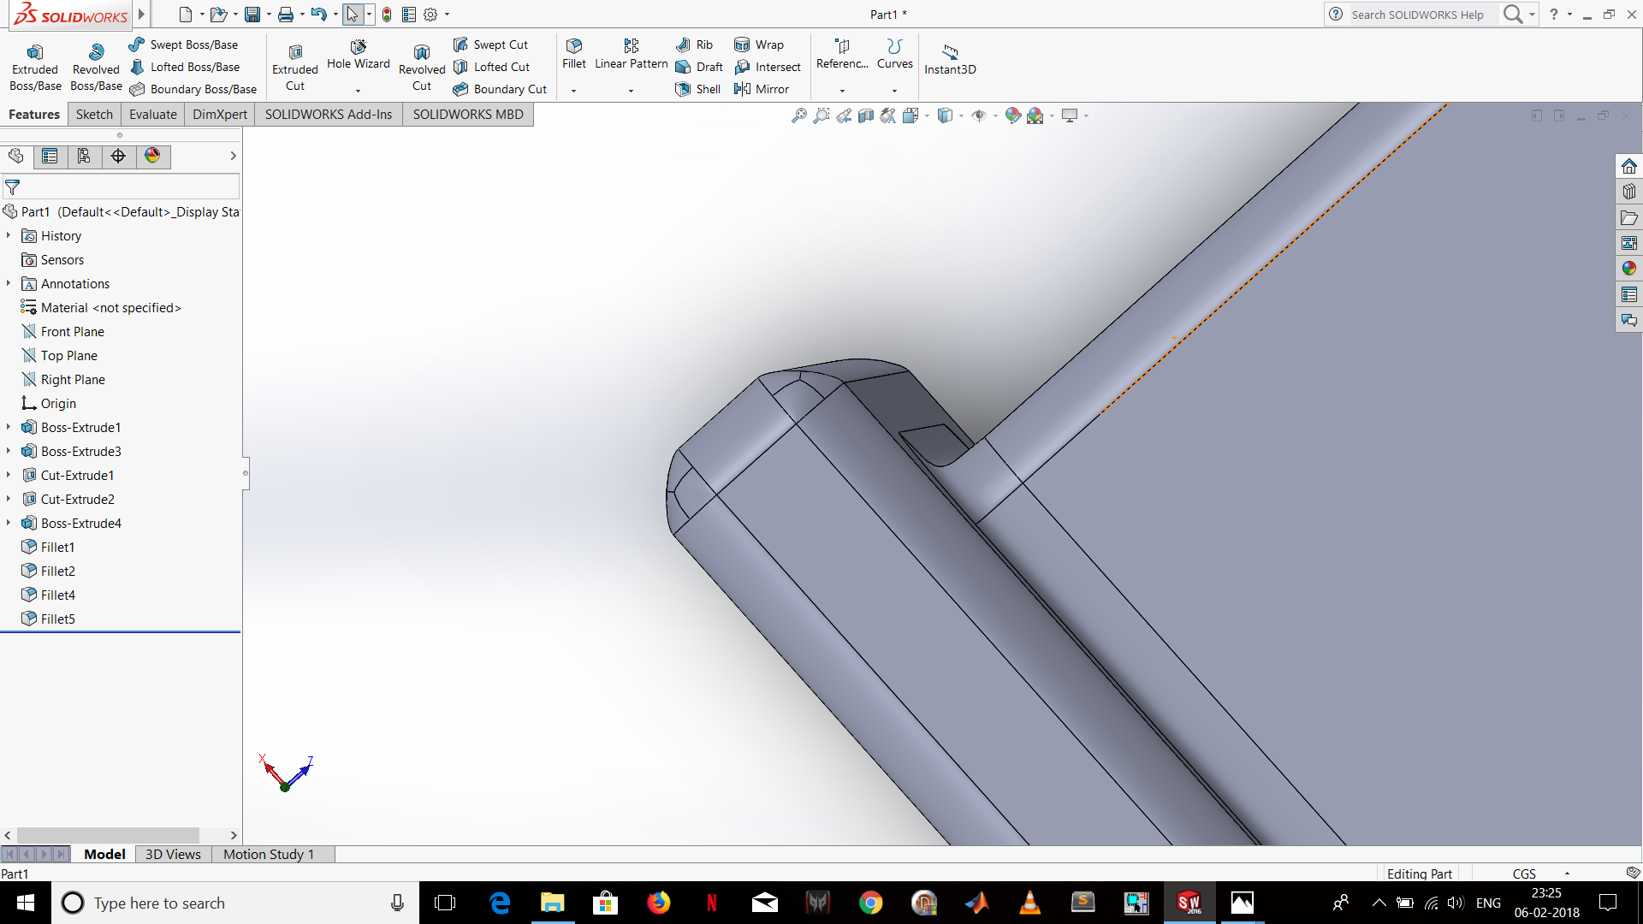Screen dimensions: 1643x924
Task: Select the Shell tool
Action: tap(697, 89)
